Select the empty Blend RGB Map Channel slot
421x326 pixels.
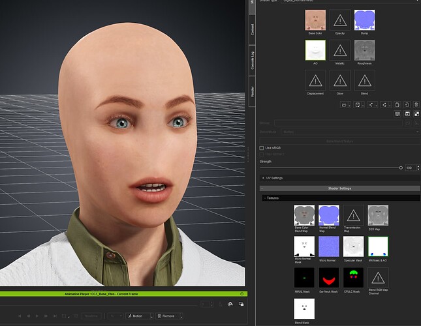tap(378, 278)
